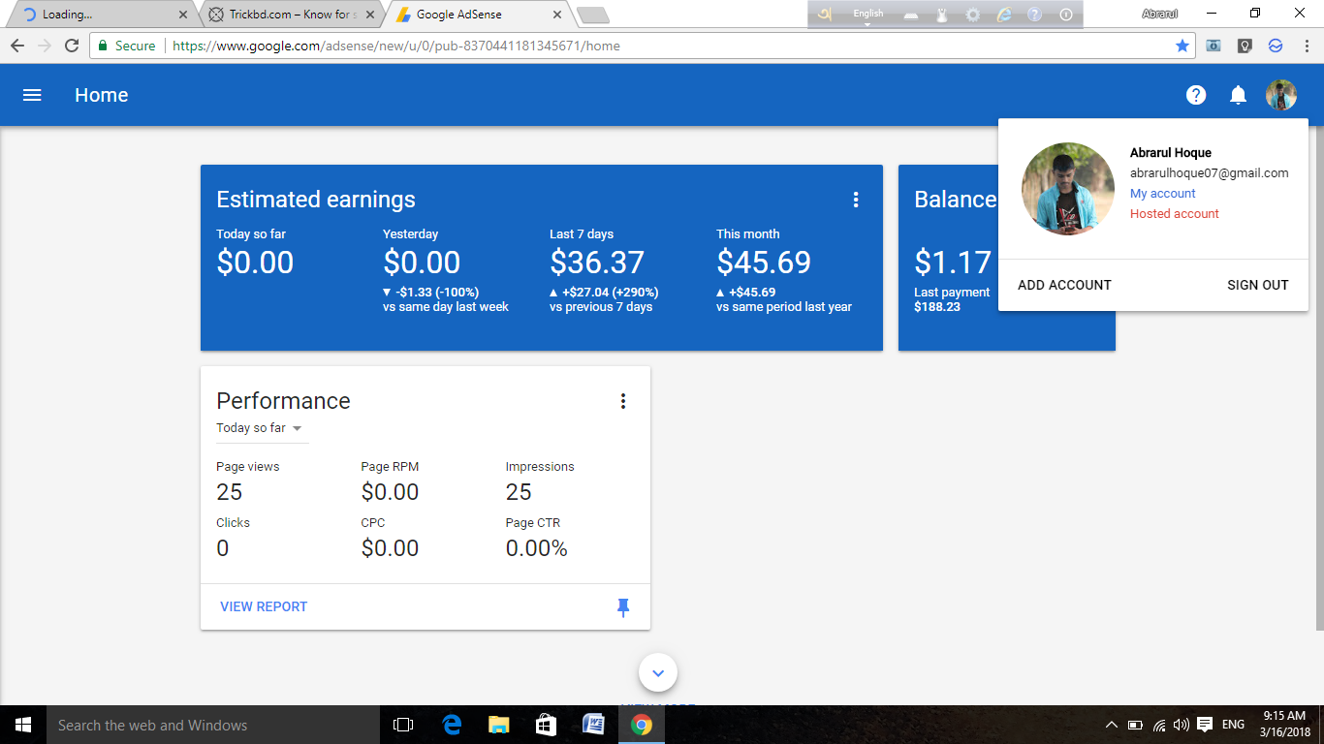Click the My account link
This screenshot has height=744, width=1324.
tap(1162, 194)
